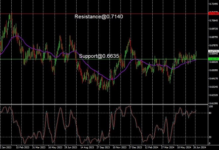Click the oscillator 100 level label
219x150 pixels.
point(211,107)
